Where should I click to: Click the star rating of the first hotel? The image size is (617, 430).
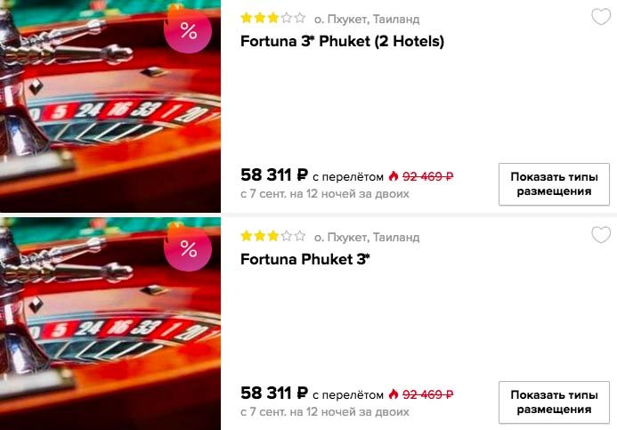tap(273, 18)
